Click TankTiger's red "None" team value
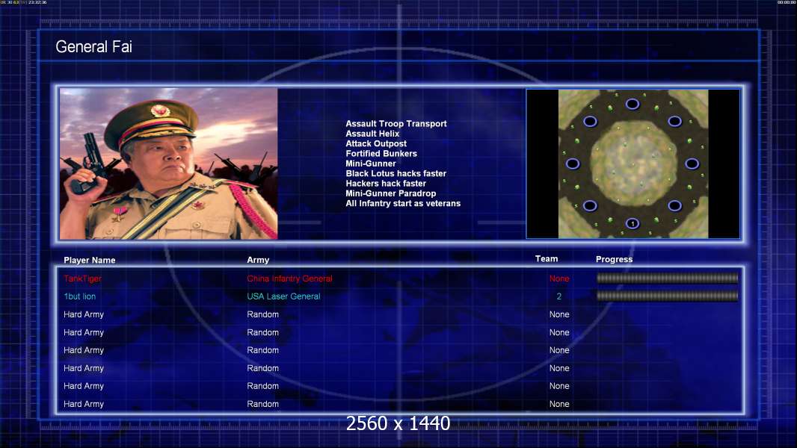 point(559,279)
